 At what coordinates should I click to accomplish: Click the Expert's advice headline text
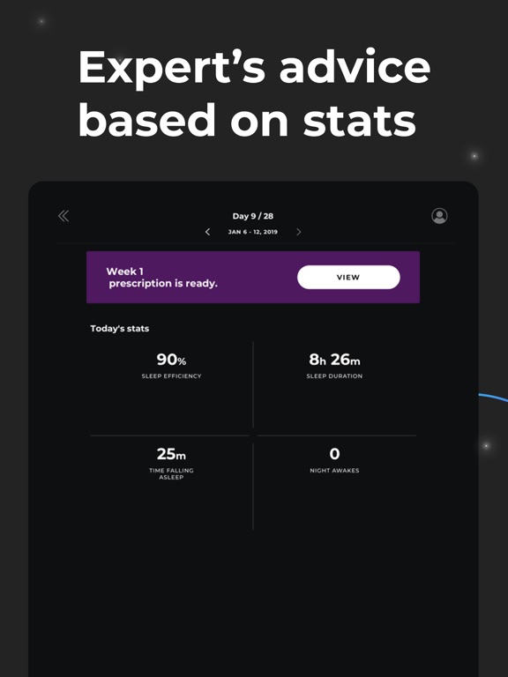pyautogui.click(x=254, y=93)
